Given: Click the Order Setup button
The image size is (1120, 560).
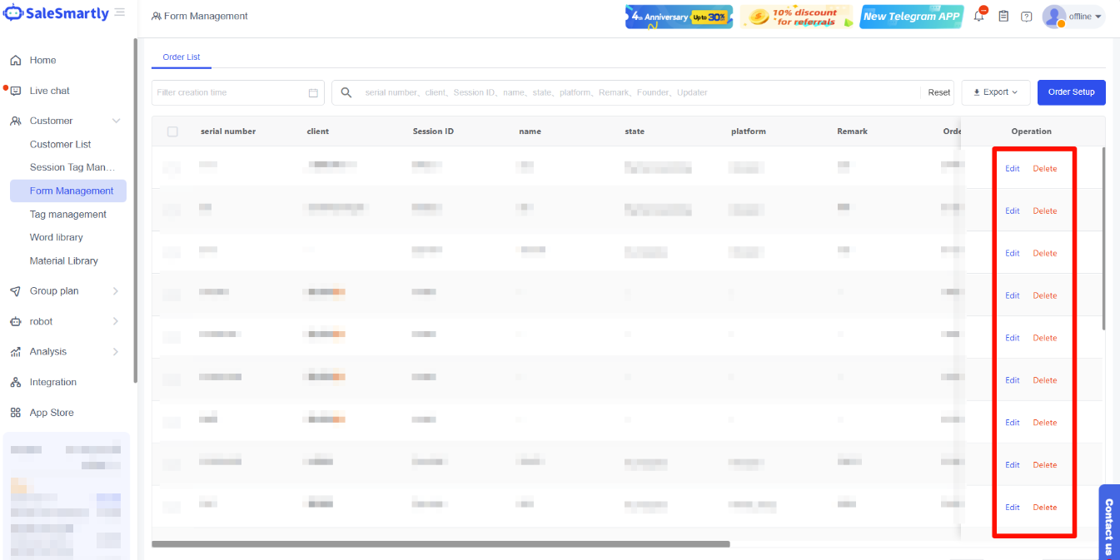Looking at the screenshot, I should [x=1071, y=92].
